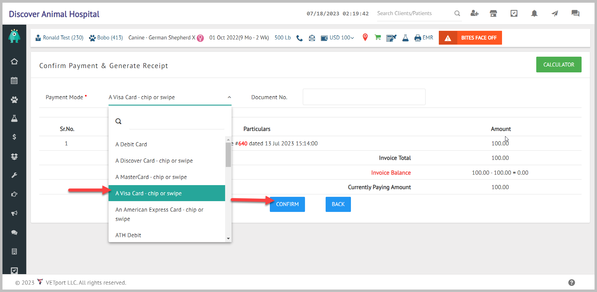Click the search magnifier icon in header

(457, 13)
